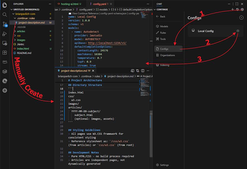
Task: Close the project-description.md tab
Action: tap(93, 71)
